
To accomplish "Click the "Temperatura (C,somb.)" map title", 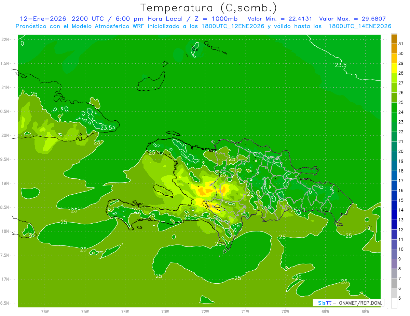I will click(208, 8).
